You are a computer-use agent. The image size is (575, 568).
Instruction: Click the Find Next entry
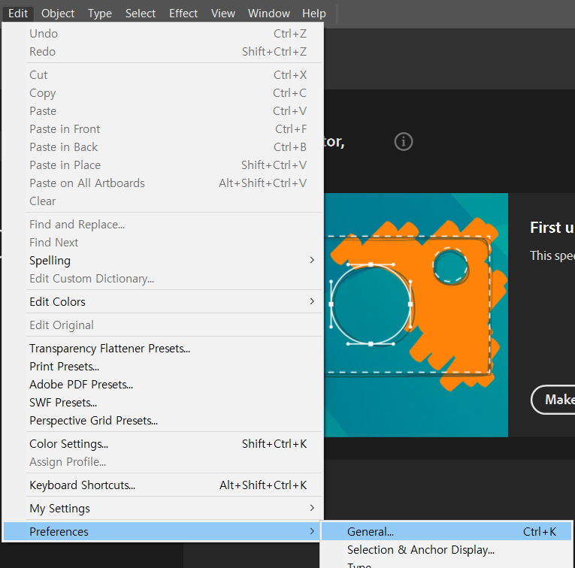coord(163,243)
